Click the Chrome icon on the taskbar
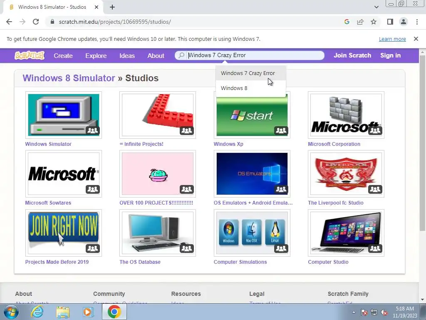426x320 pixels. 114,312
